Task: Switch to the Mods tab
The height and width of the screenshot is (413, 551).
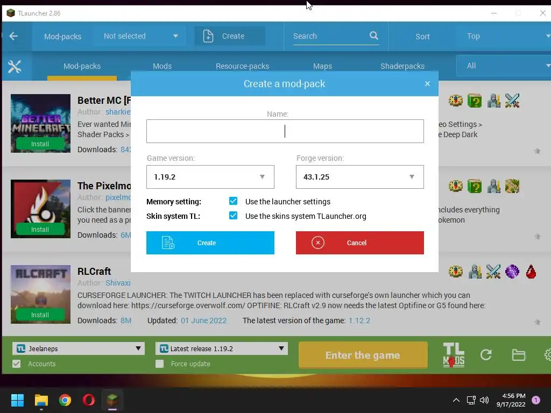Action: (163, 66)
